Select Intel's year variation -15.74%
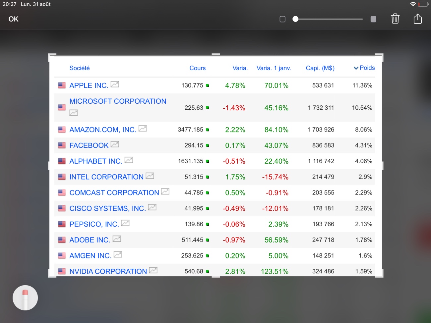This screenshot has width=431, height=323. (x=275, y=177)
